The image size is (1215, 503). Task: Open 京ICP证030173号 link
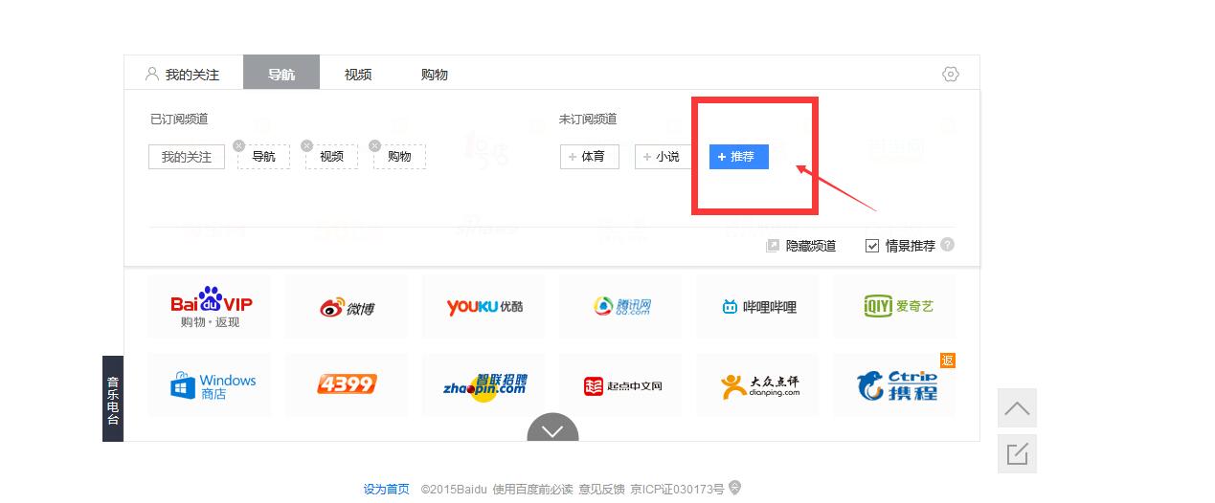click(x=677, y=489)
